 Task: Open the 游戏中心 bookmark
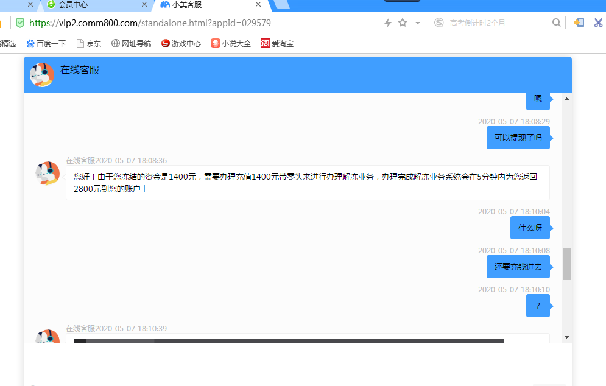tap(181, 44)
